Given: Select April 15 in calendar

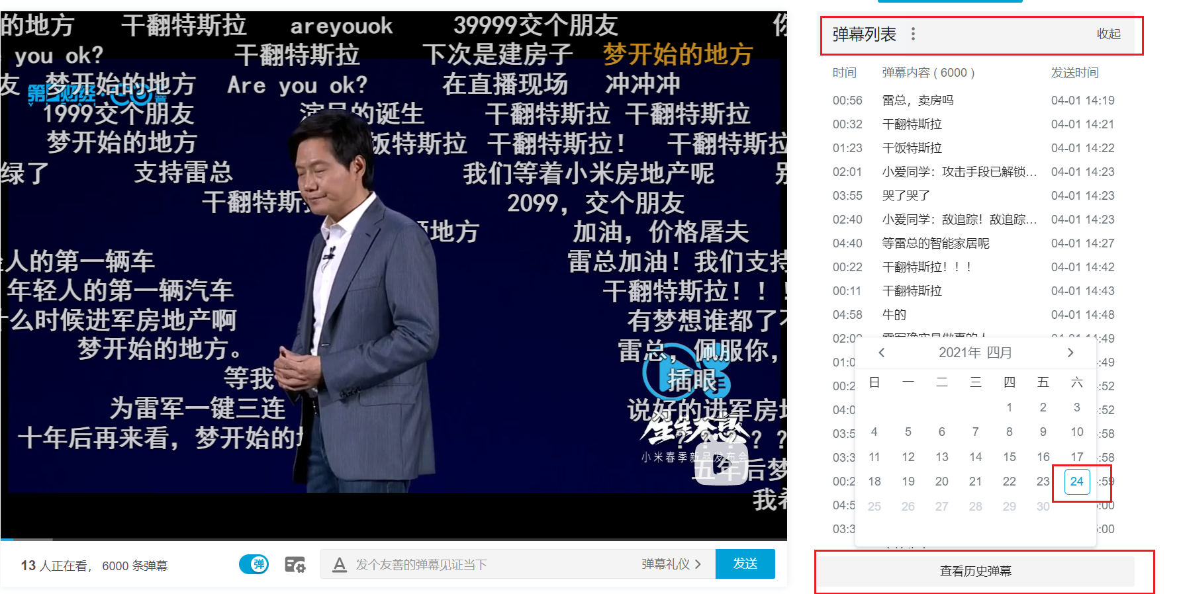Looking at the screenshot, I should click(1009, 457).
